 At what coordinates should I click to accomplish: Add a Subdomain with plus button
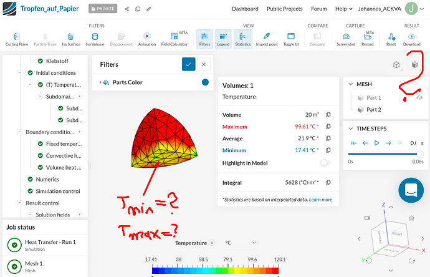point(80,96)
